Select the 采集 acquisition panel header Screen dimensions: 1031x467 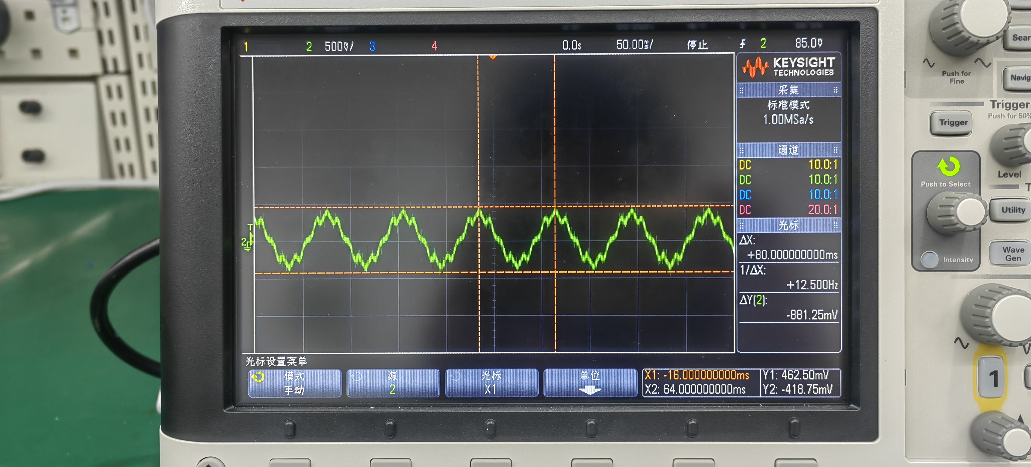click(x=788, y=90)
